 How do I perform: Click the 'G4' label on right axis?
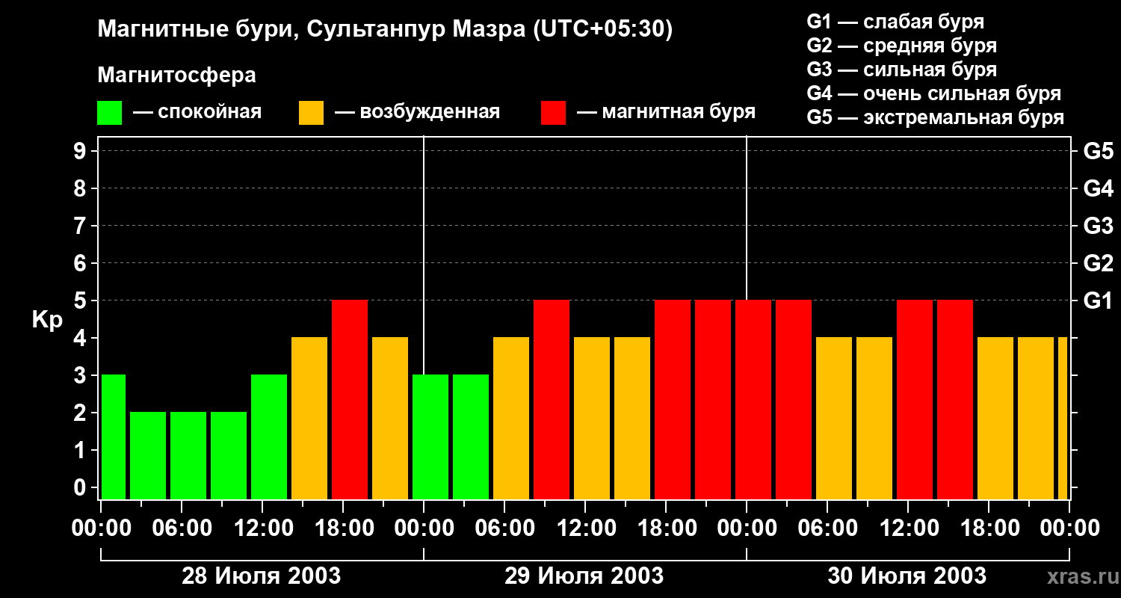1098,188
